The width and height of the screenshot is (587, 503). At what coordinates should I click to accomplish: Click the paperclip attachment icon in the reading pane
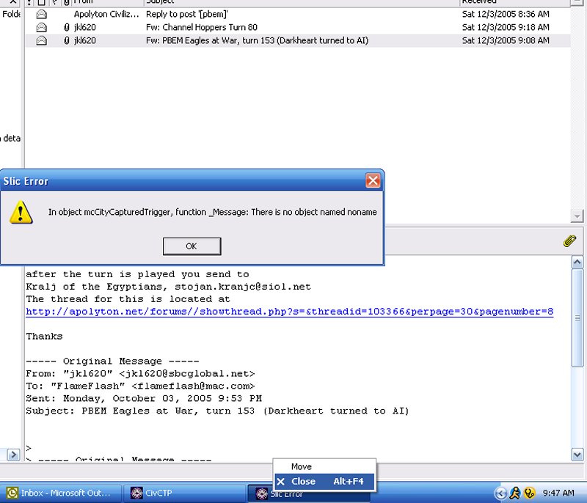tap(569, 241)
